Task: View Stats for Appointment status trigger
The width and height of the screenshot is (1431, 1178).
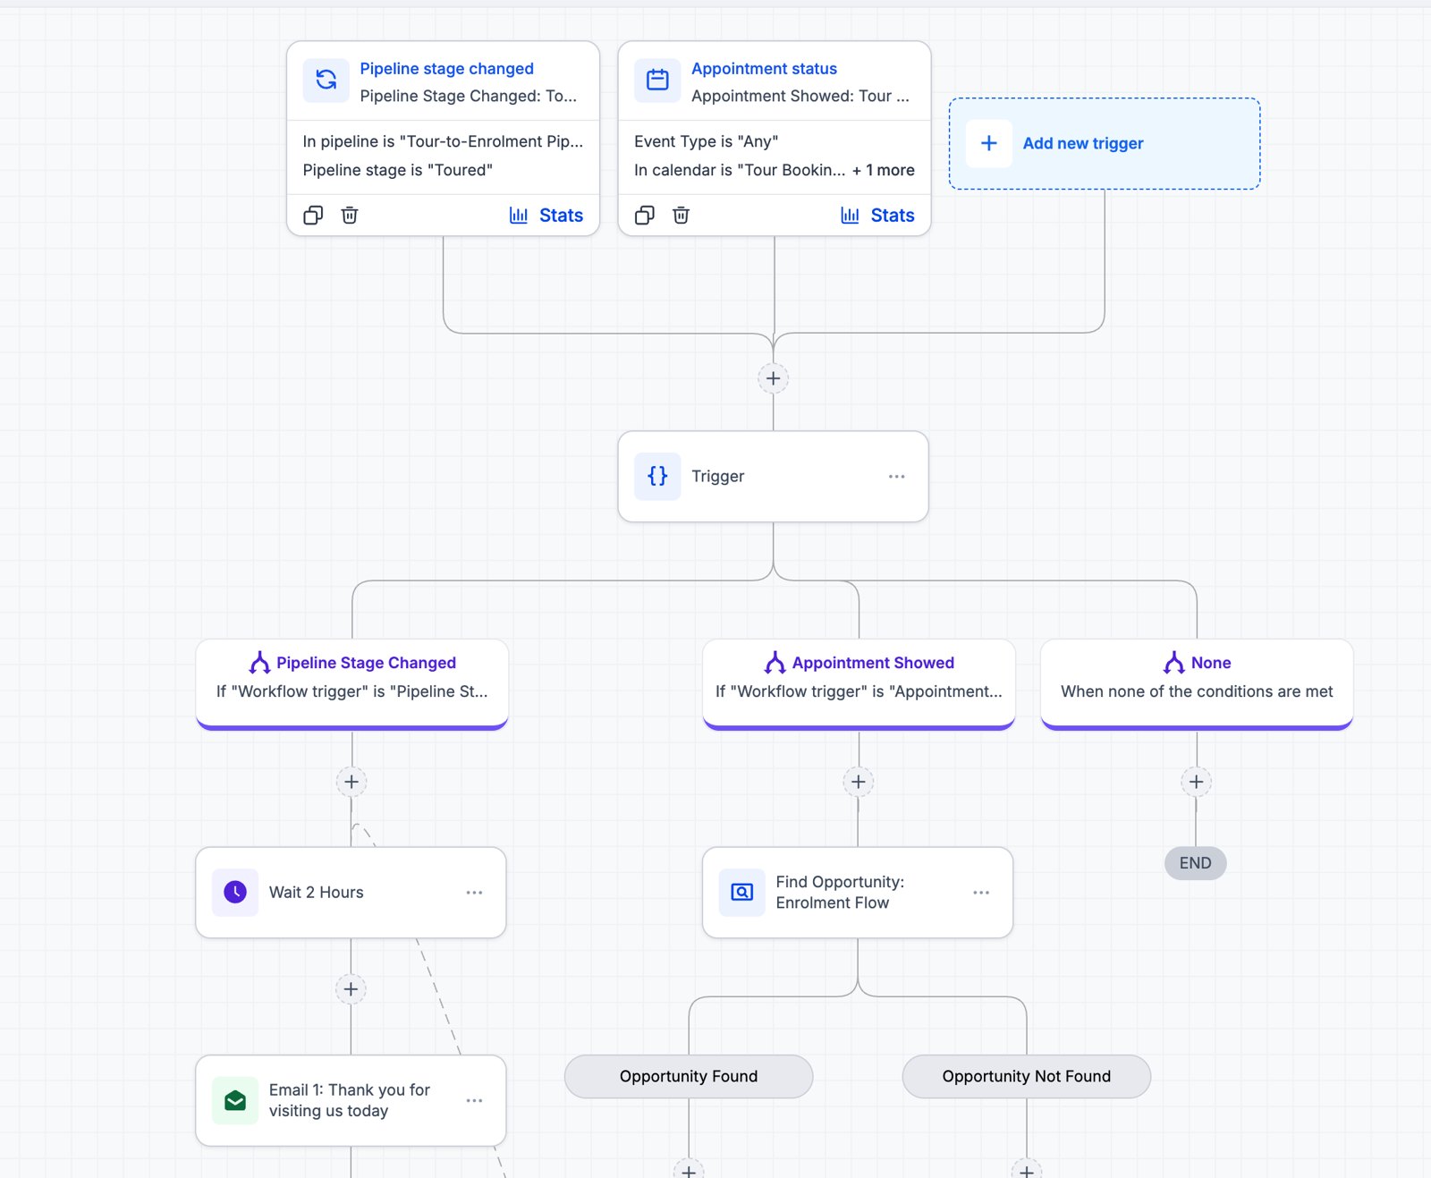Action: (877, 215)
